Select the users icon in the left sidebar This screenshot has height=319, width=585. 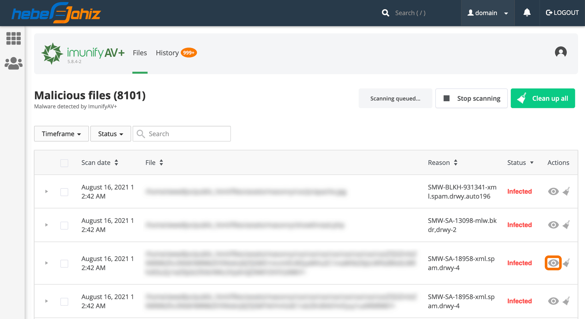coord(13,62)
